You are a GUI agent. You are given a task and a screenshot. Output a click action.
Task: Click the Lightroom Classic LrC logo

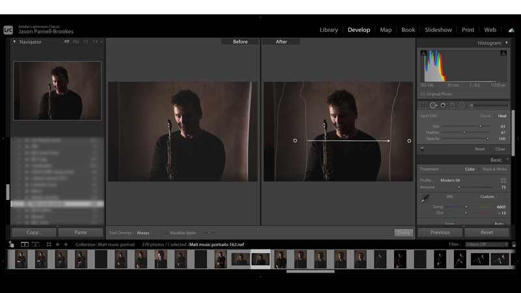(x=8, y=30)
